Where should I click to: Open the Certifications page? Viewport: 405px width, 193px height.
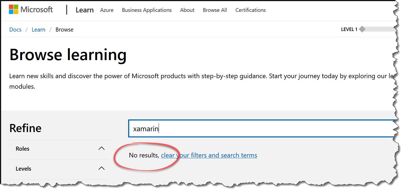250,10
